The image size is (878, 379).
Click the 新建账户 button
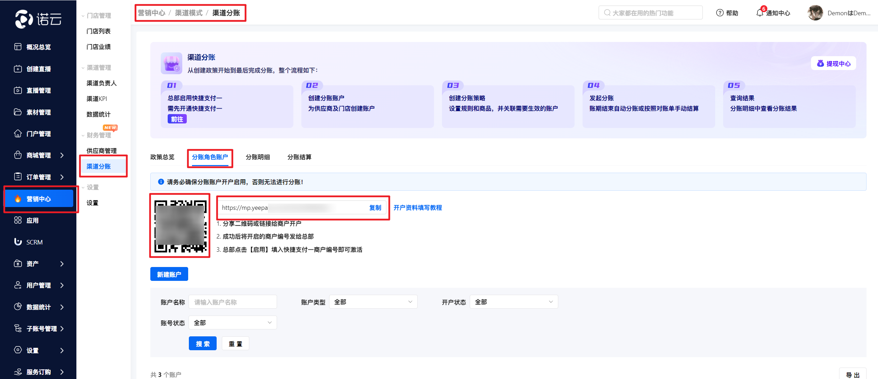tap(169, 274)
